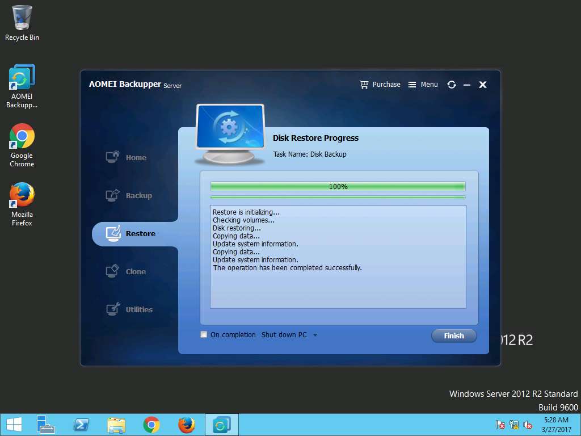Click 'The operation has been completed successfully.' line
This screenshot has height=436, width=581.
[x=287, y=268]
